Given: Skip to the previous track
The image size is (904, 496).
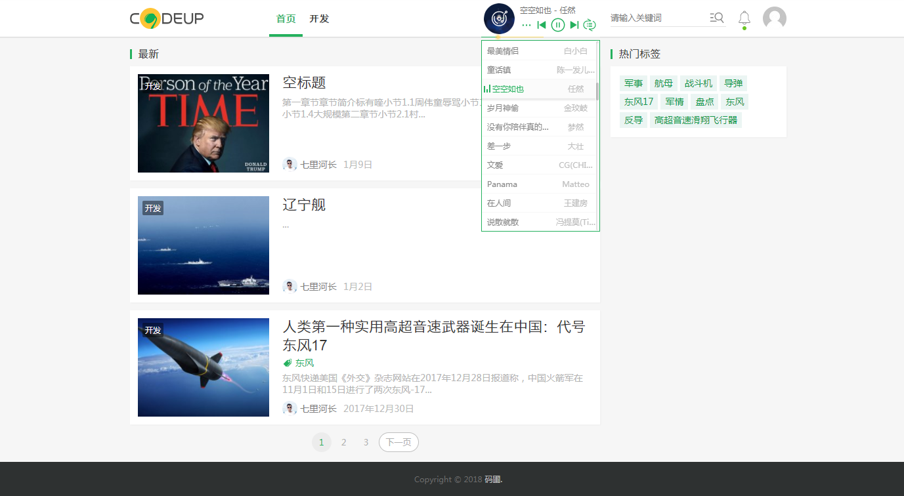Looking at the screenshot, I should pyautogui.click(x=542, y=25).
